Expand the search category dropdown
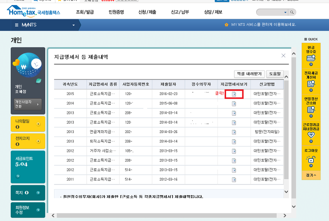 coord(285,12)
